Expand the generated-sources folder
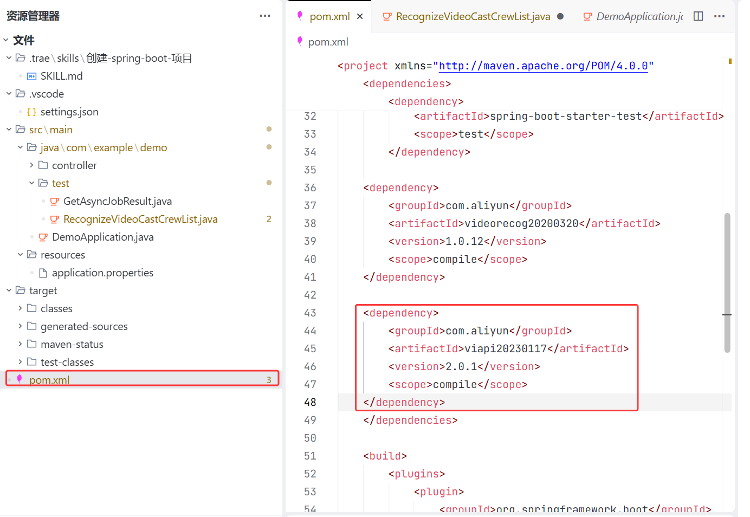The width and height of the screenshot is (750, 517). 20,326
